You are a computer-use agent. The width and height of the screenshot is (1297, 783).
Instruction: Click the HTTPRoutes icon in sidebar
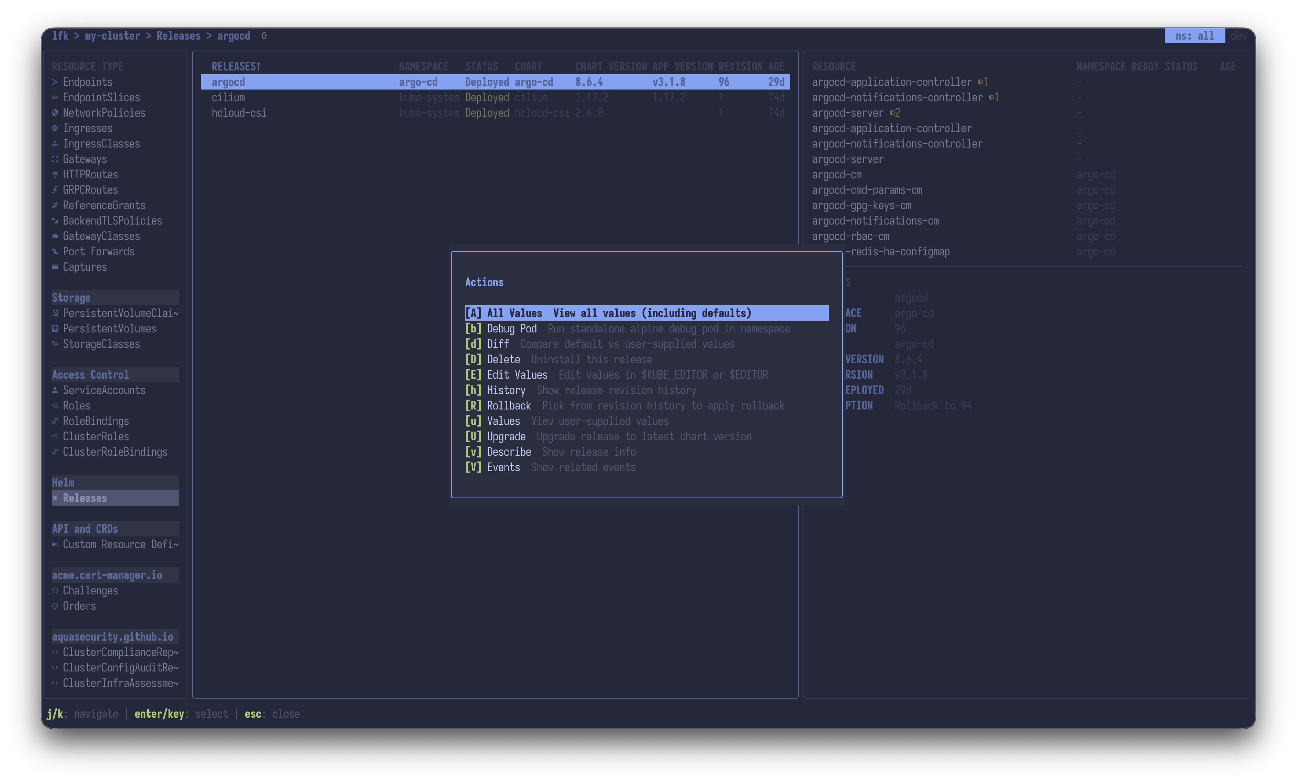coord(55,175)
